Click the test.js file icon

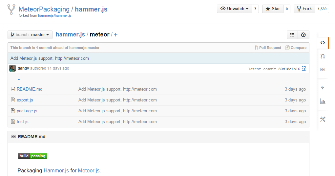point(13,121)
